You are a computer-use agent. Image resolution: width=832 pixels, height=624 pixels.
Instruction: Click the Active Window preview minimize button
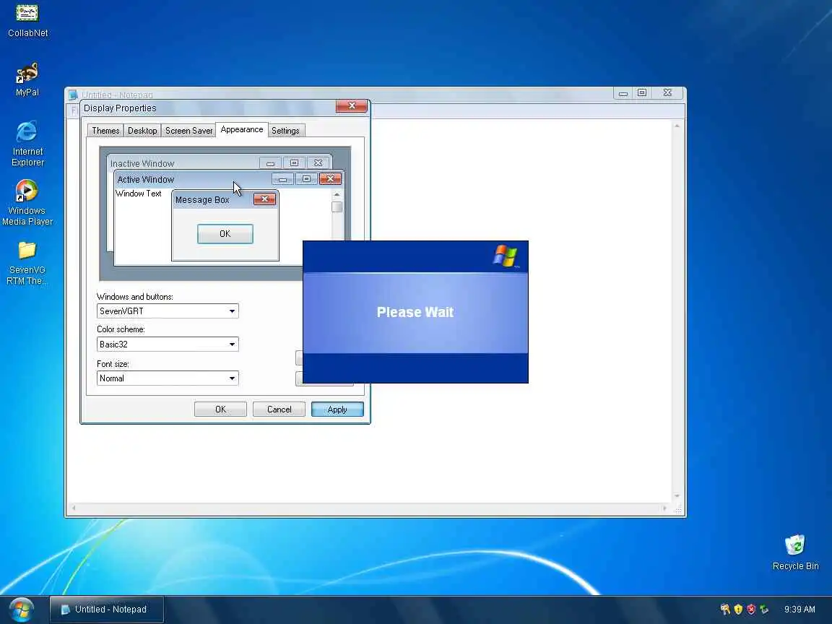[282, 179]
